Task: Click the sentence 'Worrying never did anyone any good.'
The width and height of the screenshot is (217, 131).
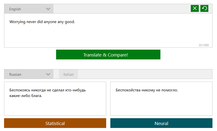Action: [42, 22]
